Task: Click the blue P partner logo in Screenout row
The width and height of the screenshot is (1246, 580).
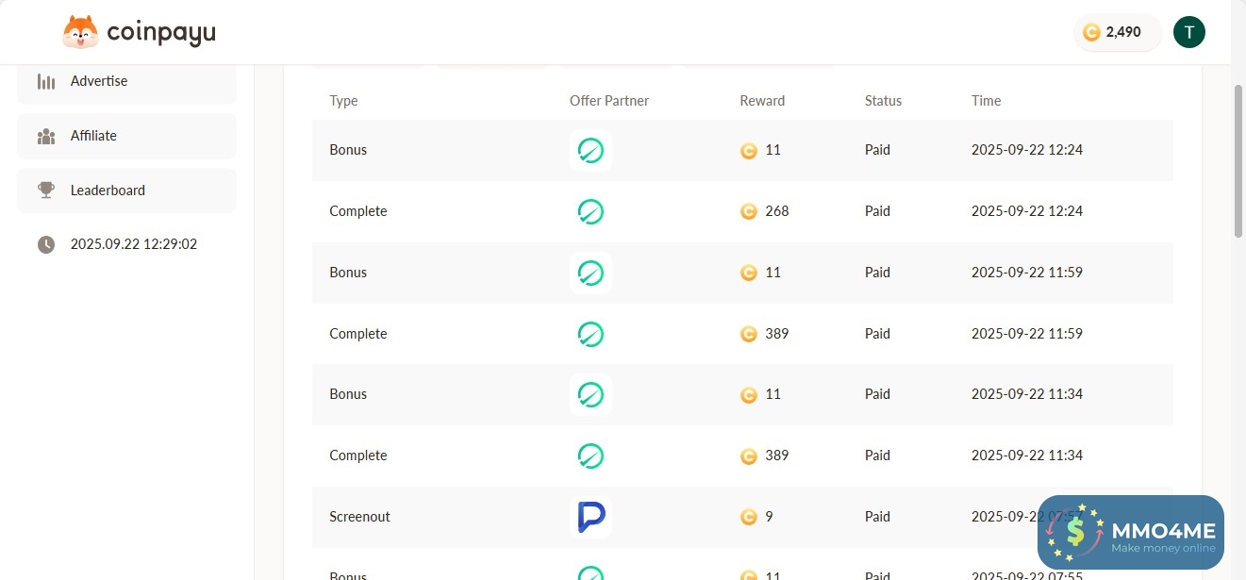Action: [x=590, y=517]
